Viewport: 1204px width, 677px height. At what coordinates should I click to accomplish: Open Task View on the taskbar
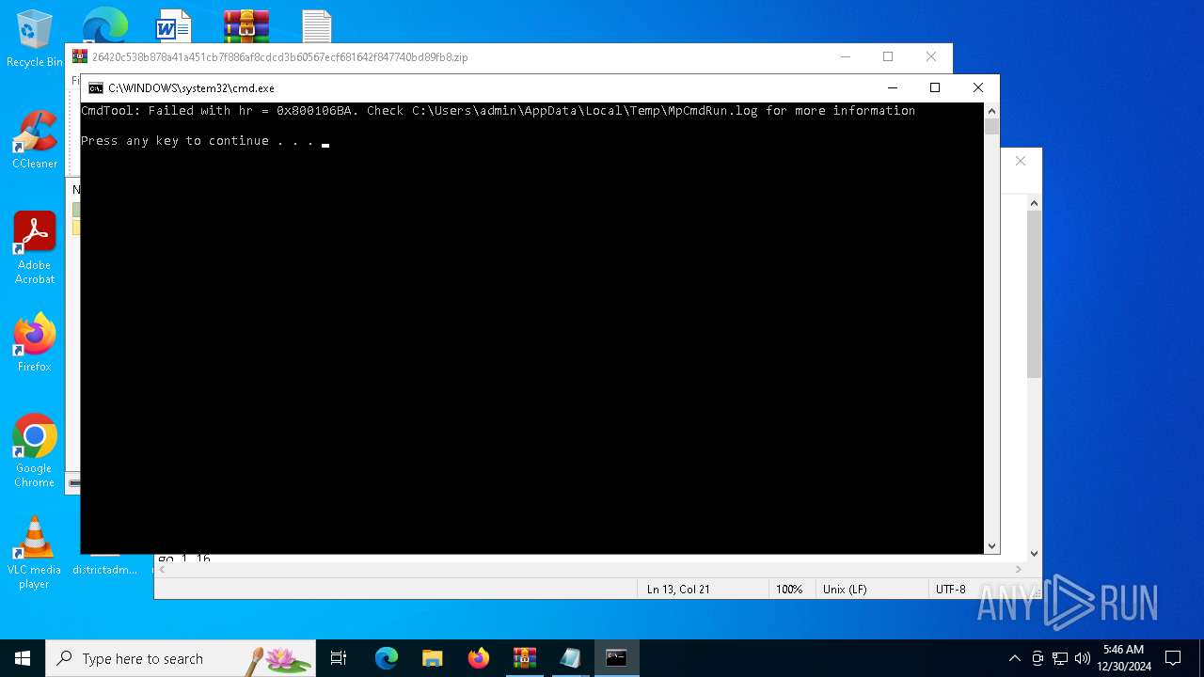point(339,658)
